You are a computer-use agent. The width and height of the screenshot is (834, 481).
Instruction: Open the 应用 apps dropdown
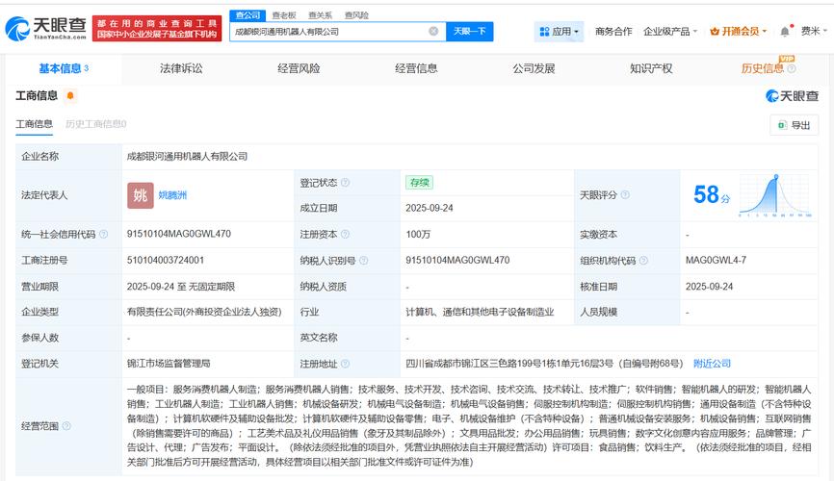[559, 32]
